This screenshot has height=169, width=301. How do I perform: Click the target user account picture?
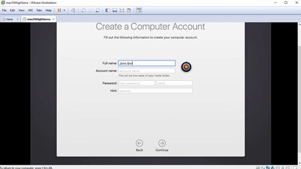click(186, 67)
